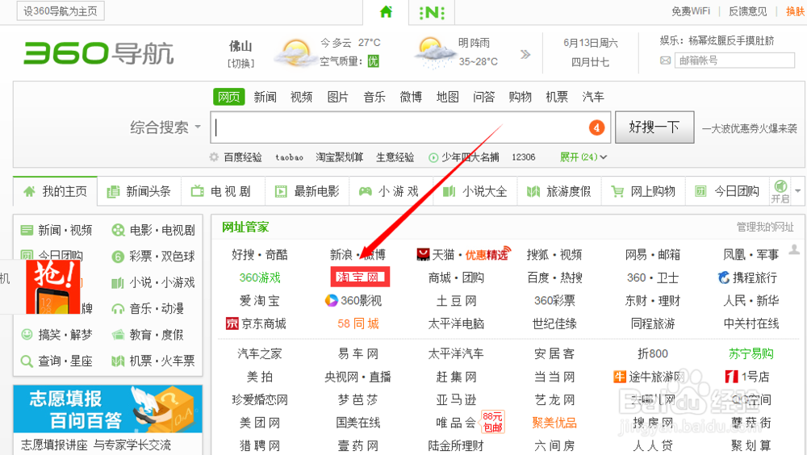Open the 新闻头条 navigation tab
This screenshot has height=455, width=807.
click(x=139, y=191)
